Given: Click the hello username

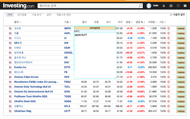Looking at the screenshot, I should pyautogui.click(x=156, y=6).
